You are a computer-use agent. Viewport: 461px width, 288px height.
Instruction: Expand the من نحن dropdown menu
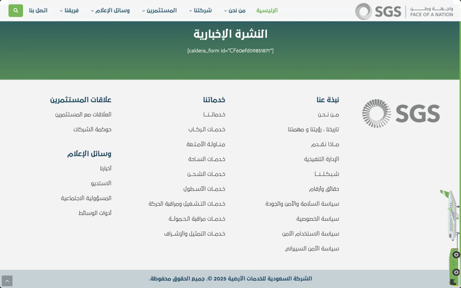pos(234,10)
